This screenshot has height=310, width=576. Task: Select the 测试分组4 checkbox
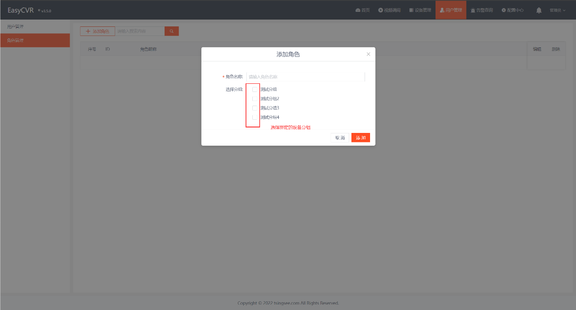255,117
